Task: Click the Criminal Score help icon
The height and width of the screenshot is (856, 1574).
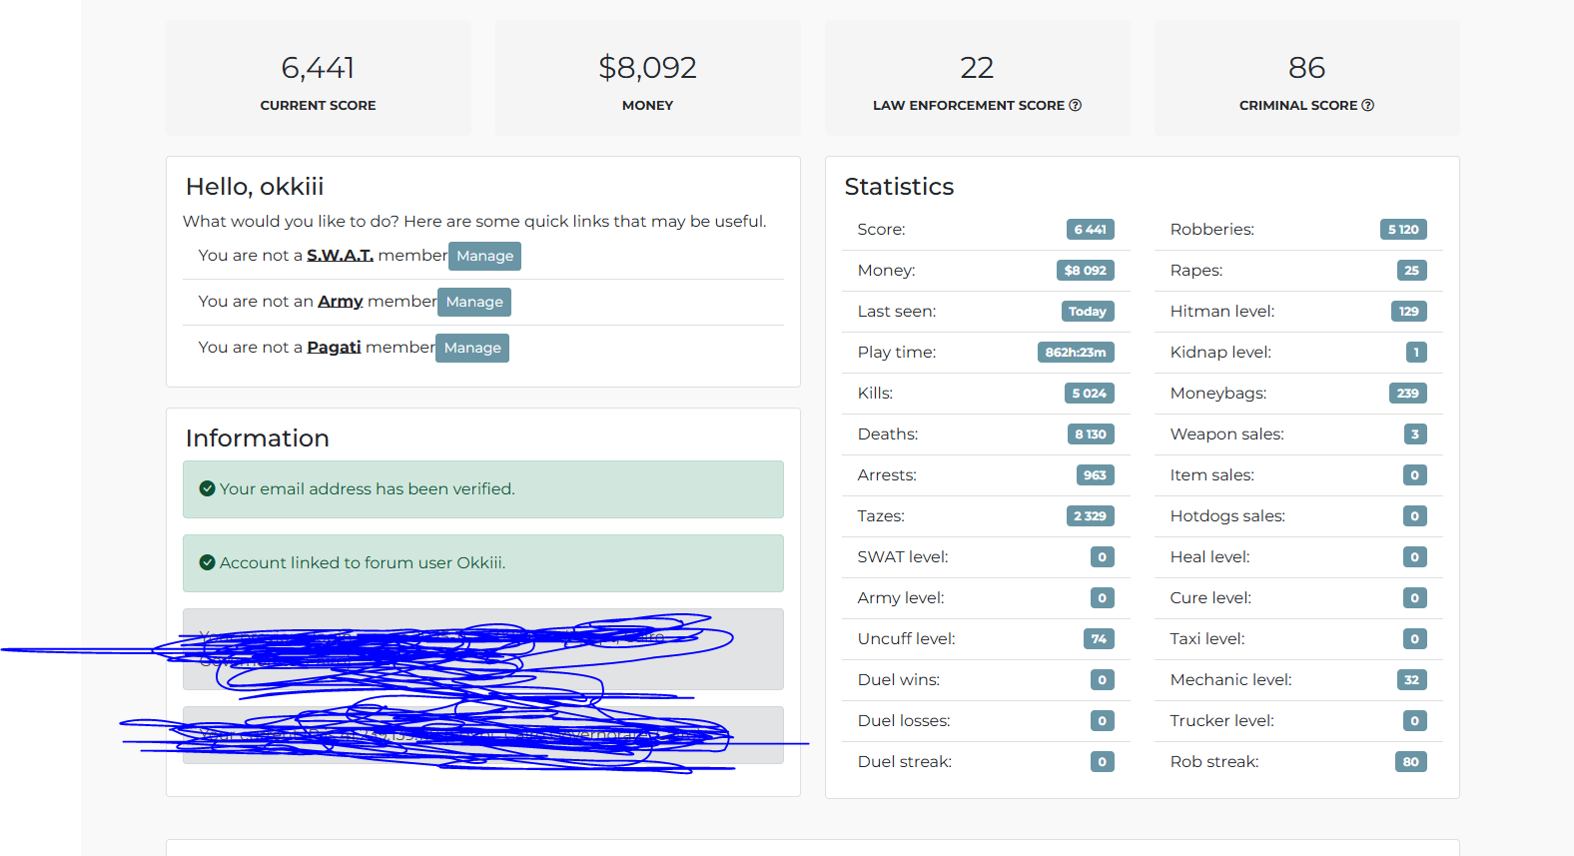Action: tap(1368, 105)
